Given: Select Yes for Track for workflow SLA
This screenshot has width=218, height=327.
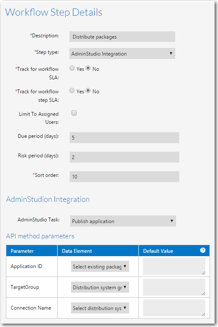Looking at the screenshot, I should click(72, 68).
